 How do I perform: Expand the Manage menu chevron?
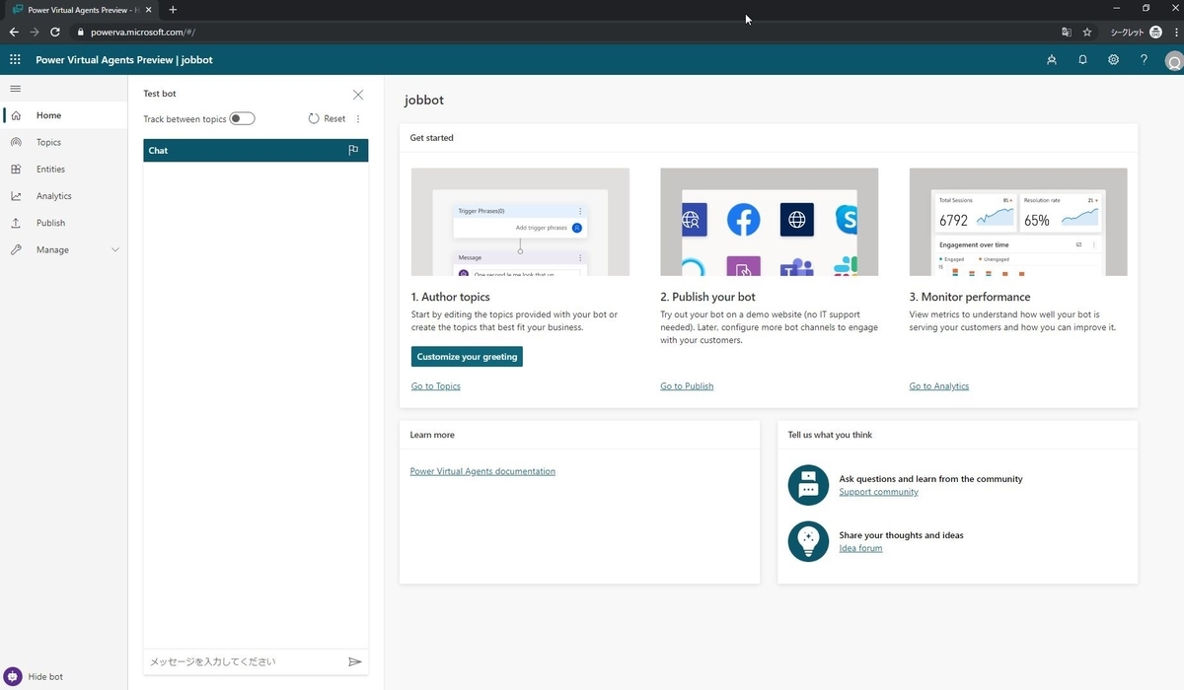(x=115, y=249)
